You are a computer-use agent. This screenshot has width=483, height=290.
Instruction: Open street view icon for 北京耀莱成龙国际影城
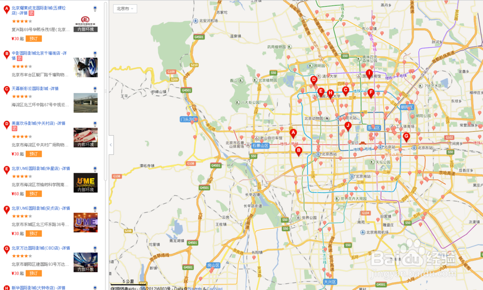coord(95,9)
